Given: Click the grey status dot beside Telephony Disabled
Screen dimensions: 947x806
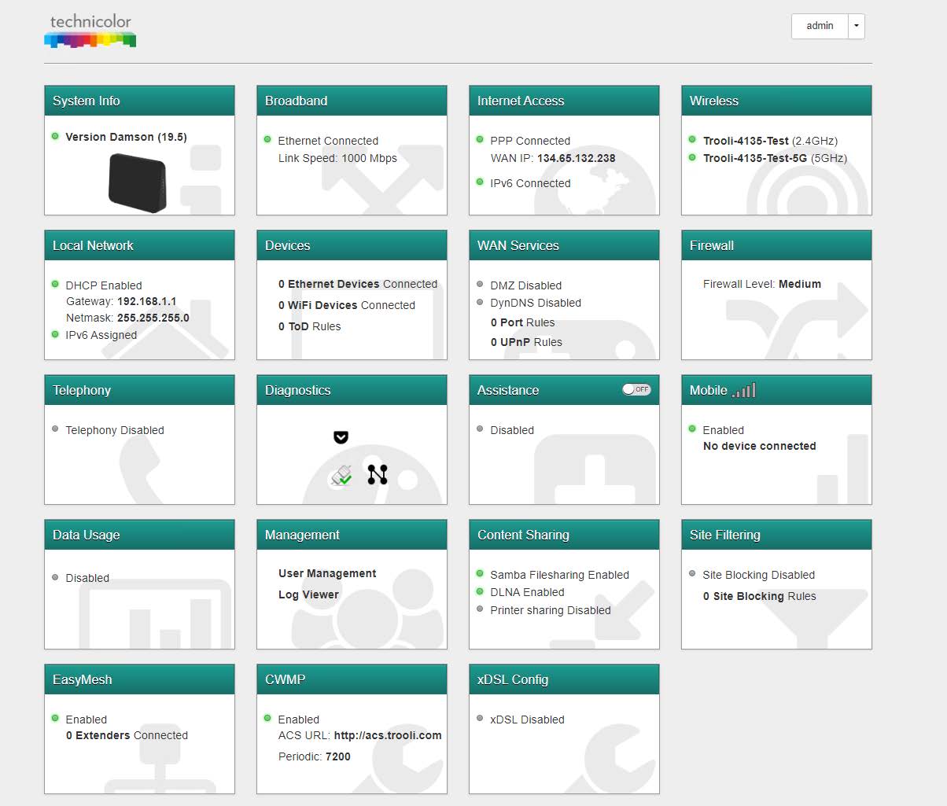Looking at the screenshot, I should (x=55, y=429).
